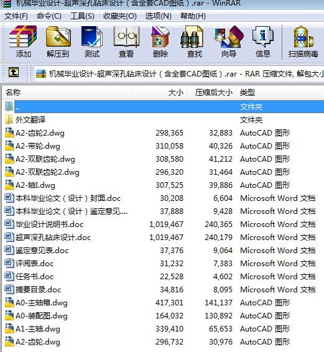Select file A0-主轴箱.dwg
Viewport: 324px width, 352px height.
click(x=42, y=303)
